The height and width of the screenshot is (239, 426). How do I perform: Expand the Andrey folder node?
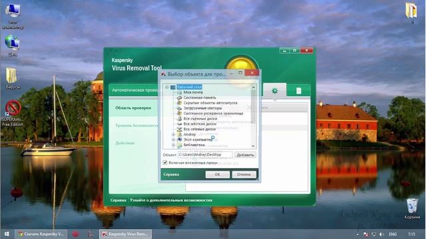tap(173, 134)
